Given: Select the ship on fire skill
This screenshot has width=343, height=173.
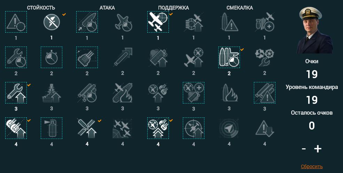Looking at the screenshot, I should pyautogui.click(x=229, y=93).
